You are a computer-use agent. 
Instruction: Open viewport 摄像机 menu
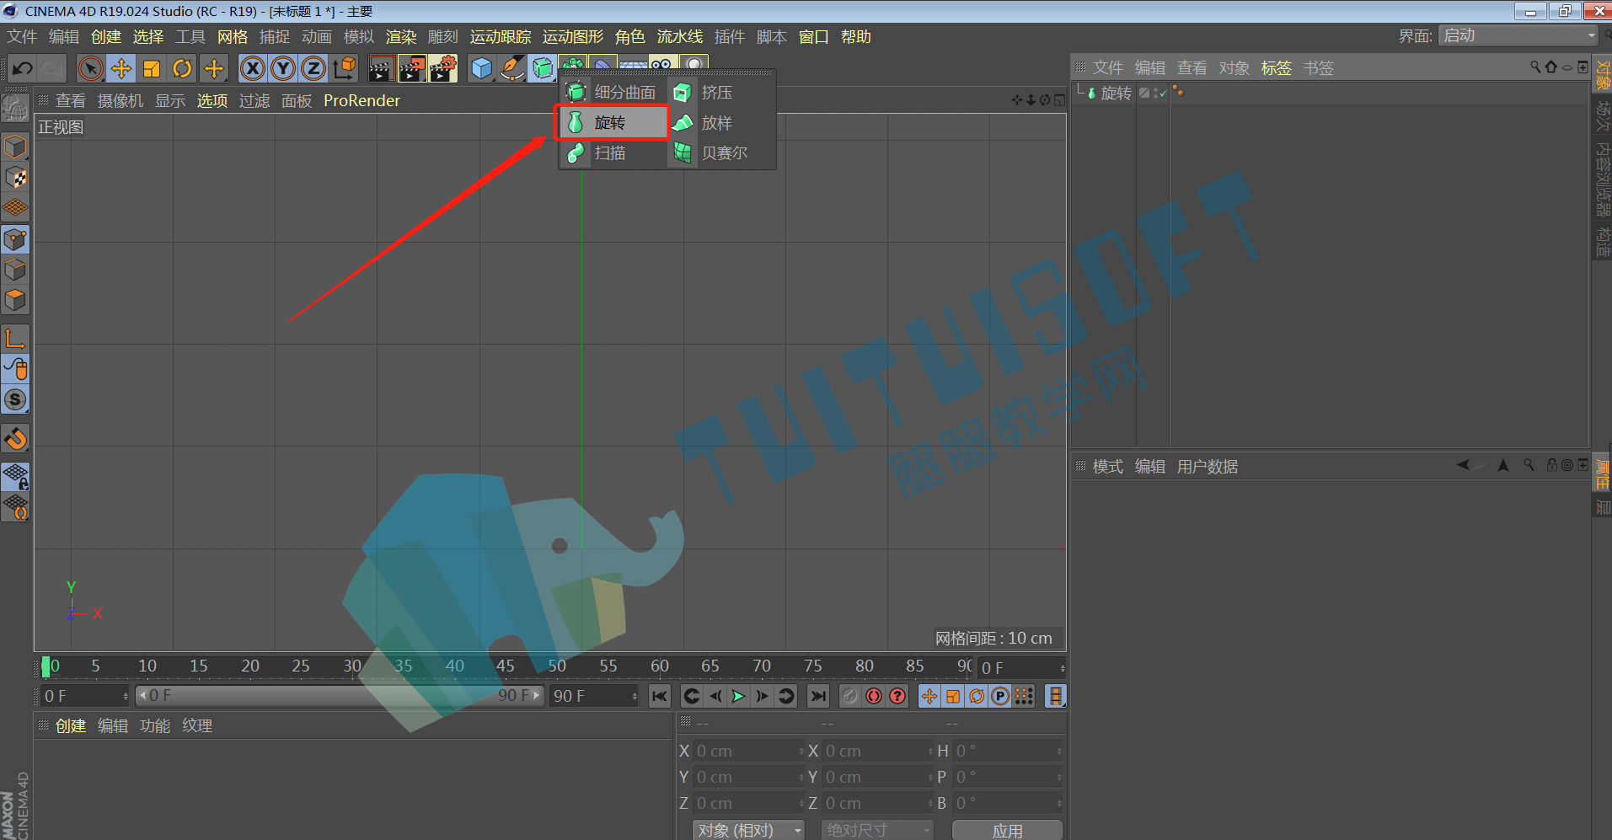point(120,101)
